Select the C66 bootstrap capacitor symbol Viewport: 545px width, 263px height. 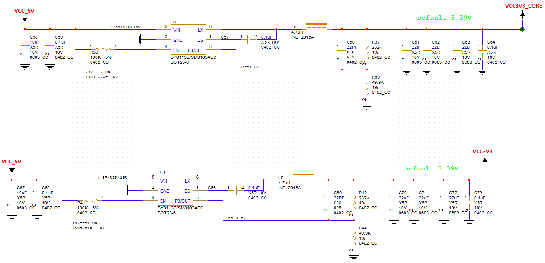tap(237, 190)
